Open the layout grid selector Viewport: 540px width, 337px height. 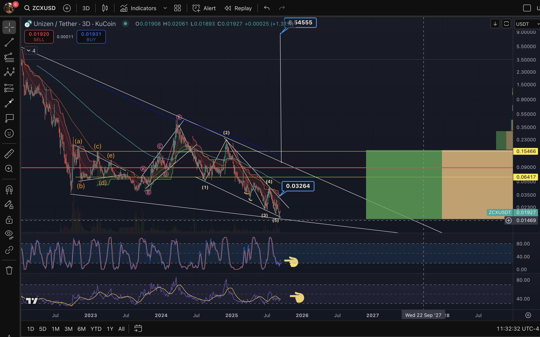click(178, 8)
